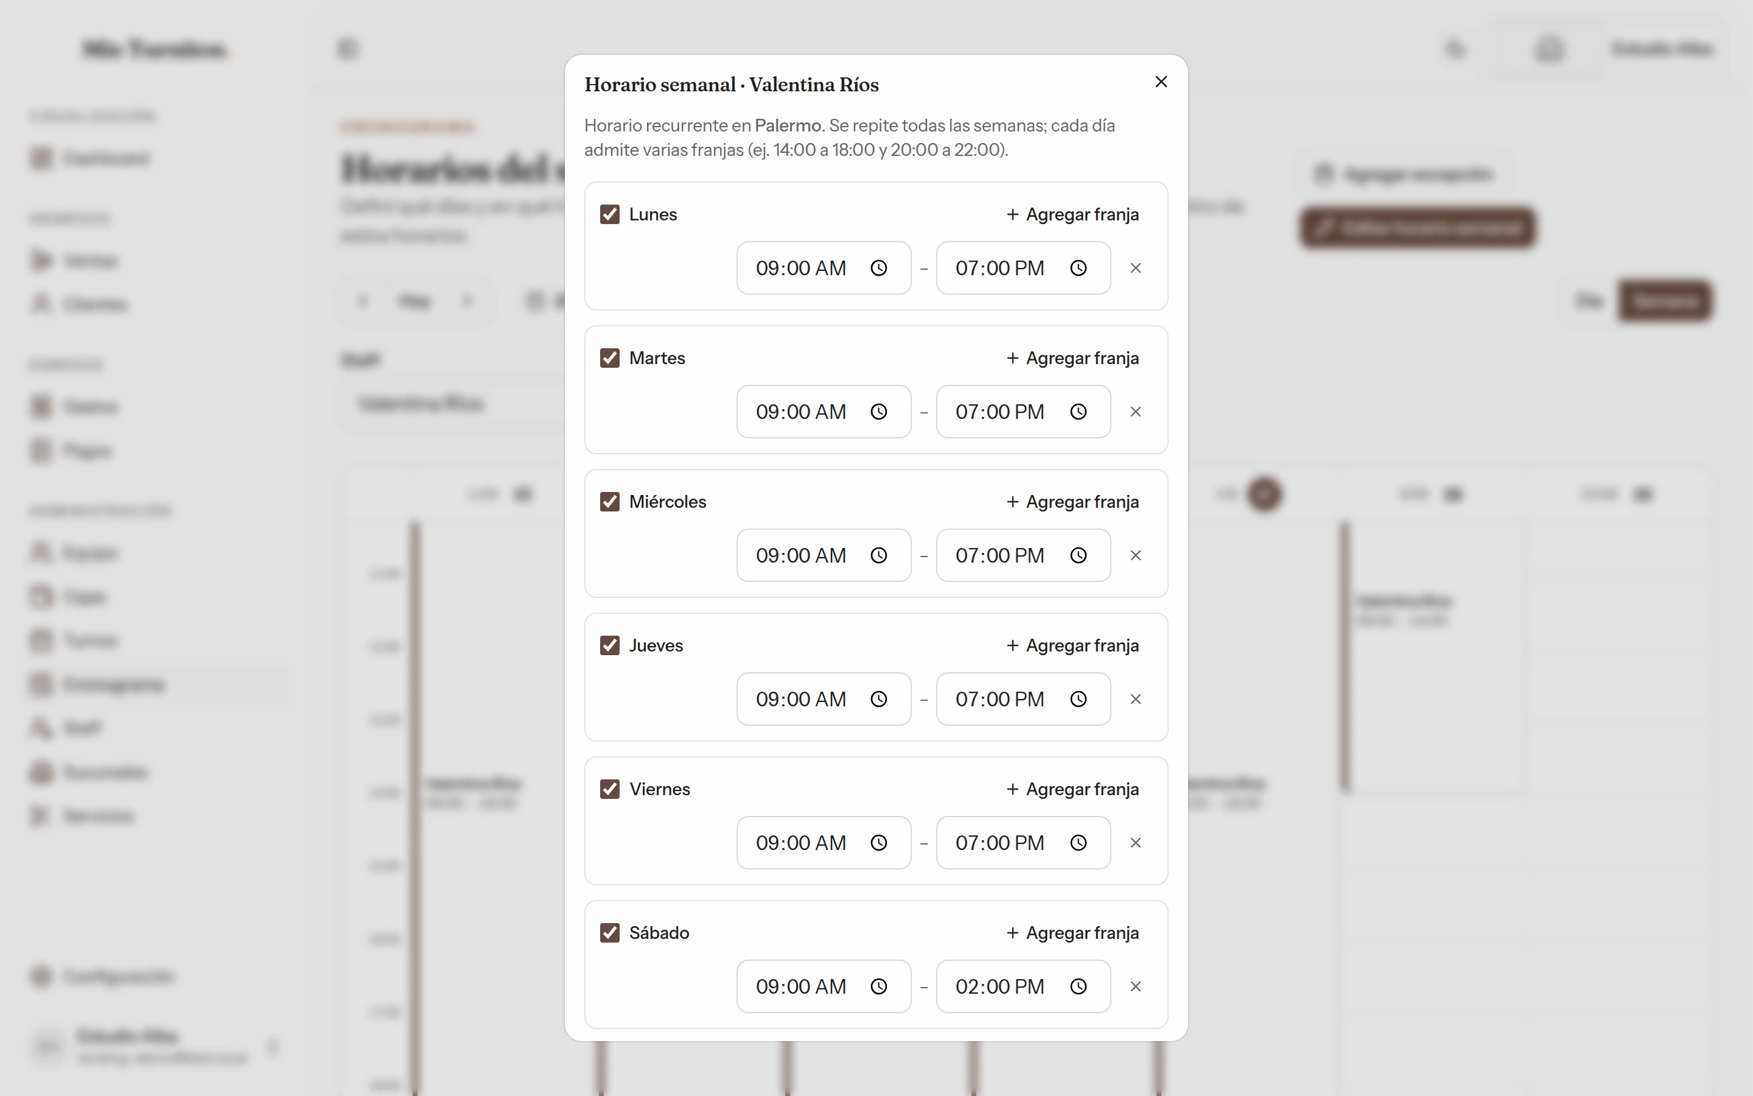Remove the Sábado time slot
The image size is (1753, 1096).
pos(1136,986)
